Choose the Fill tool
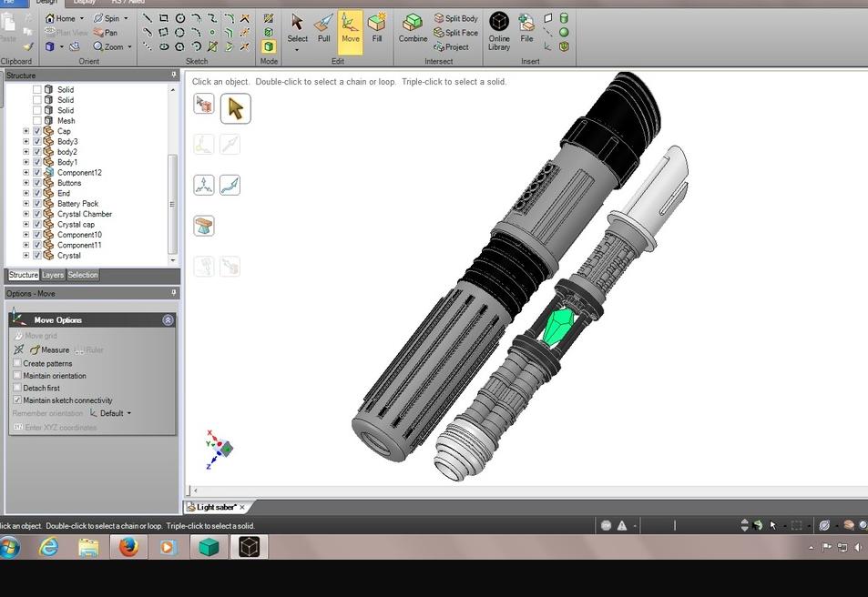The image size is (868, 597). (377, 29)
